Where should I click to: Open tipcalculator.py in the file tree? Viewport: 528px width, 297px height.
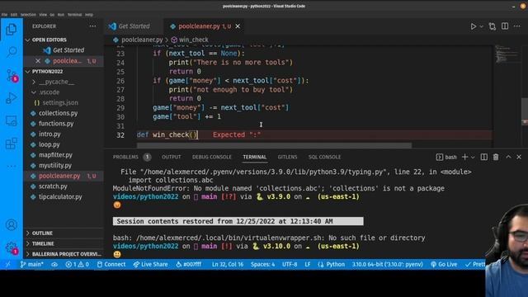pyautogui.click(x=64, y=196)
